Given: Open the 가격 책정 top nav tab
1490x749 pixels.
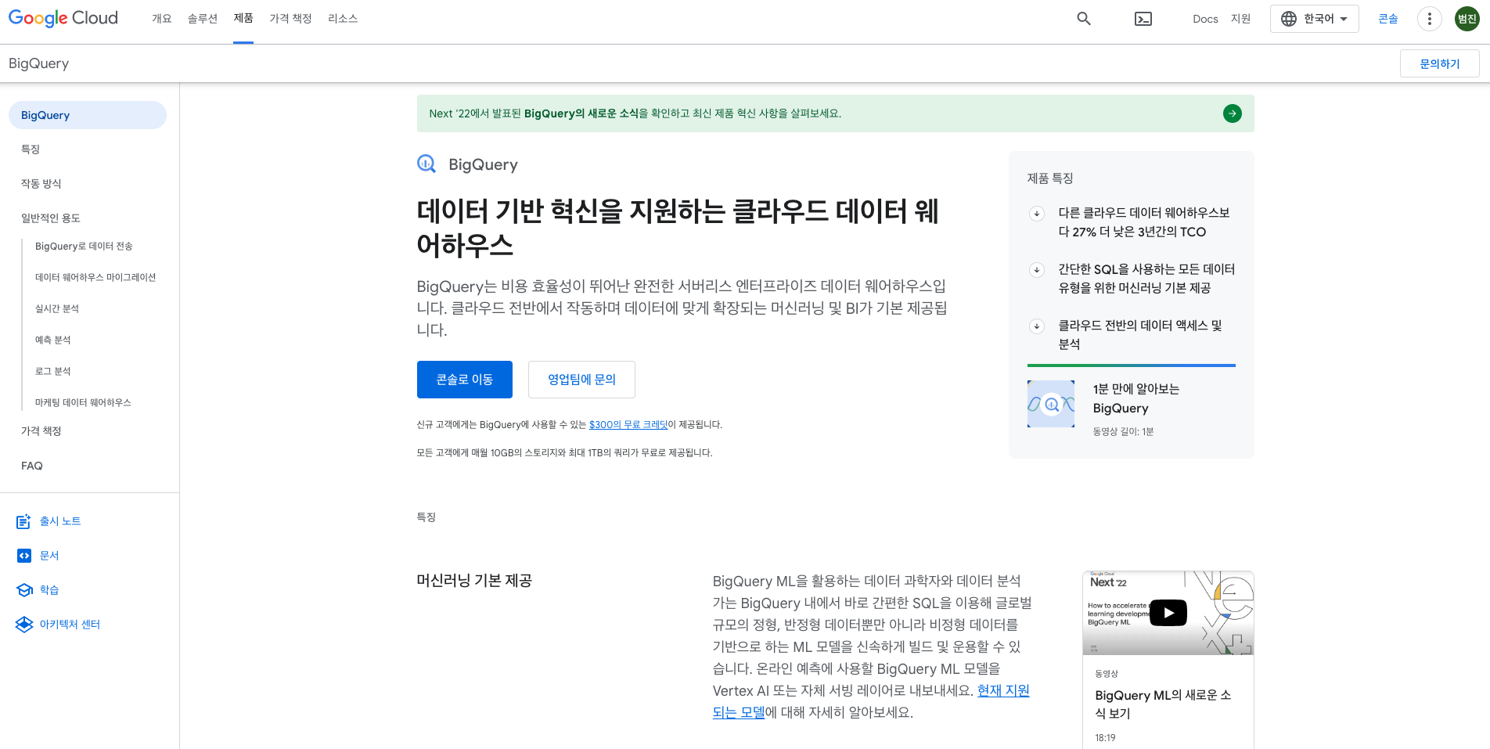Looking at the screenshot, I should point(290,19).
